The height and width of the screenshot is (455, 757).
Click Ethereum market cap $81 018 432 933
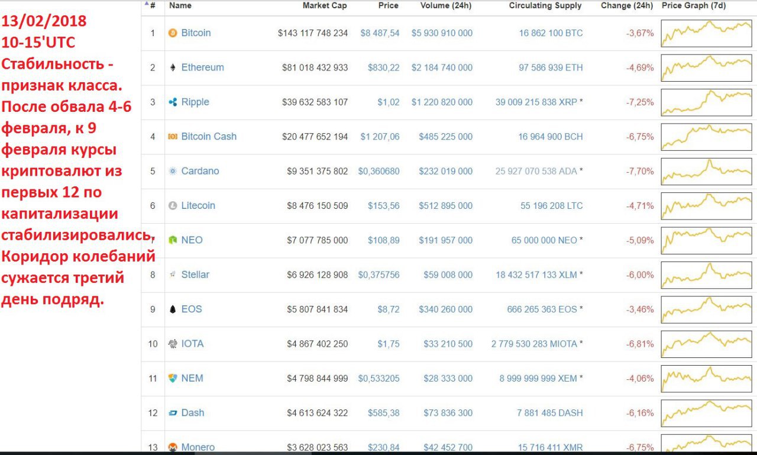click(315, 67)
